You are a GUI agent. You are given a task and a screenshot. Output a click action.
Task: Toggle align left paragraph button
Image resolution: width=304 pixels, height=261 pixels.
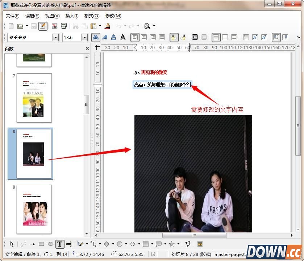pos(135,37)
